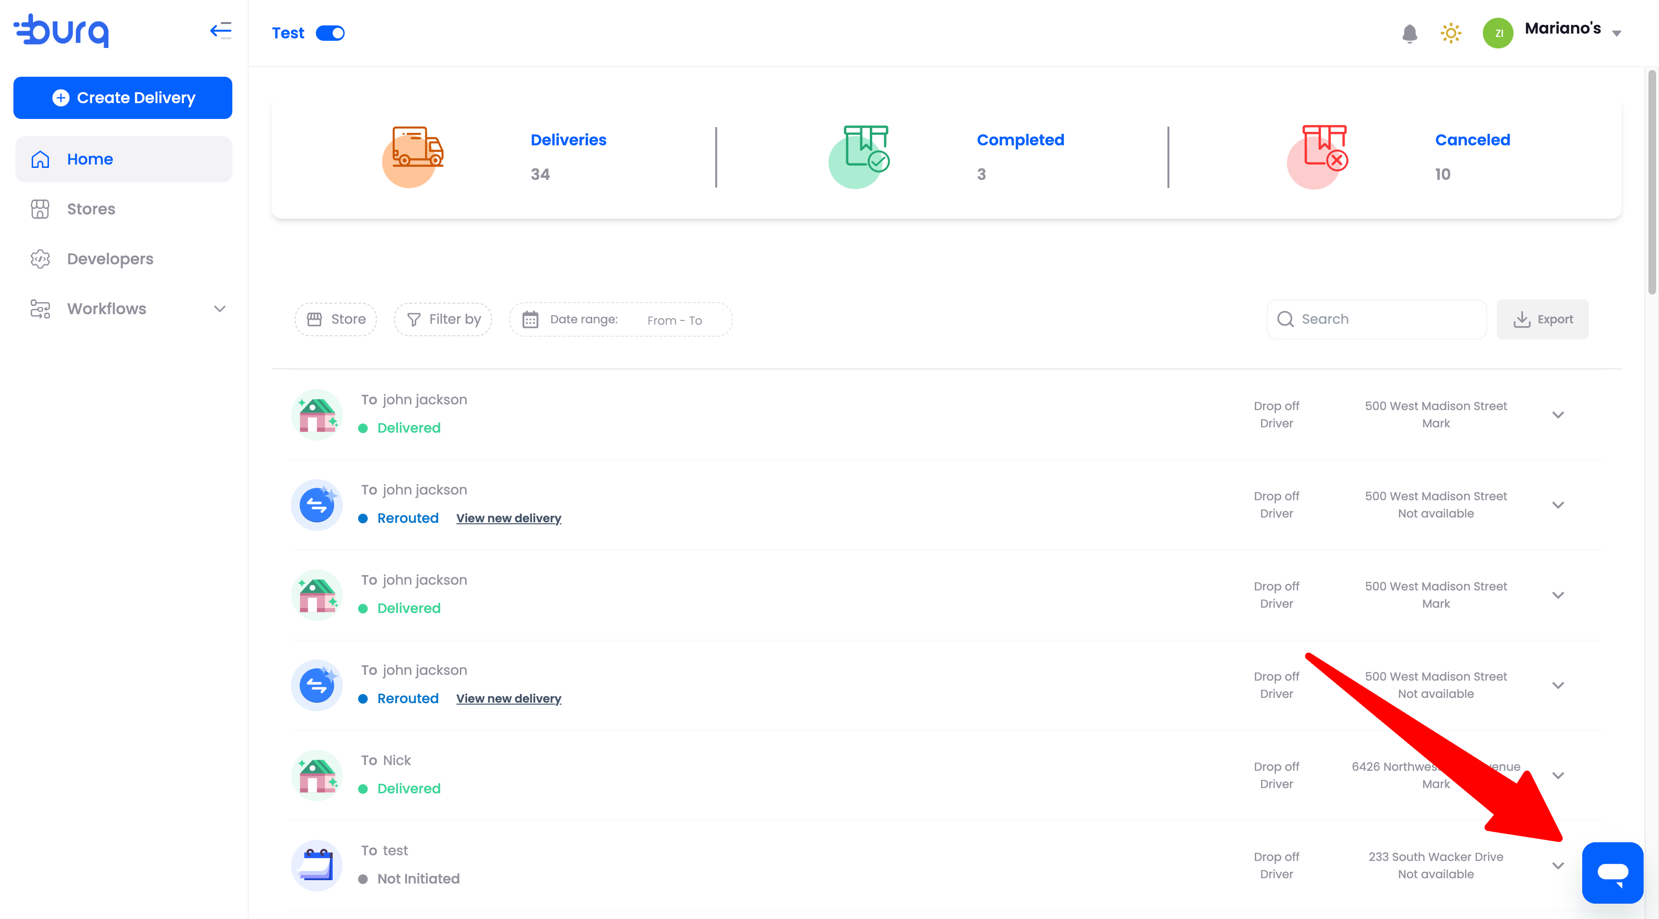Open the Store filter dropdown
The height and width of the screenshot is (919, 1659).
pos(336,319)
